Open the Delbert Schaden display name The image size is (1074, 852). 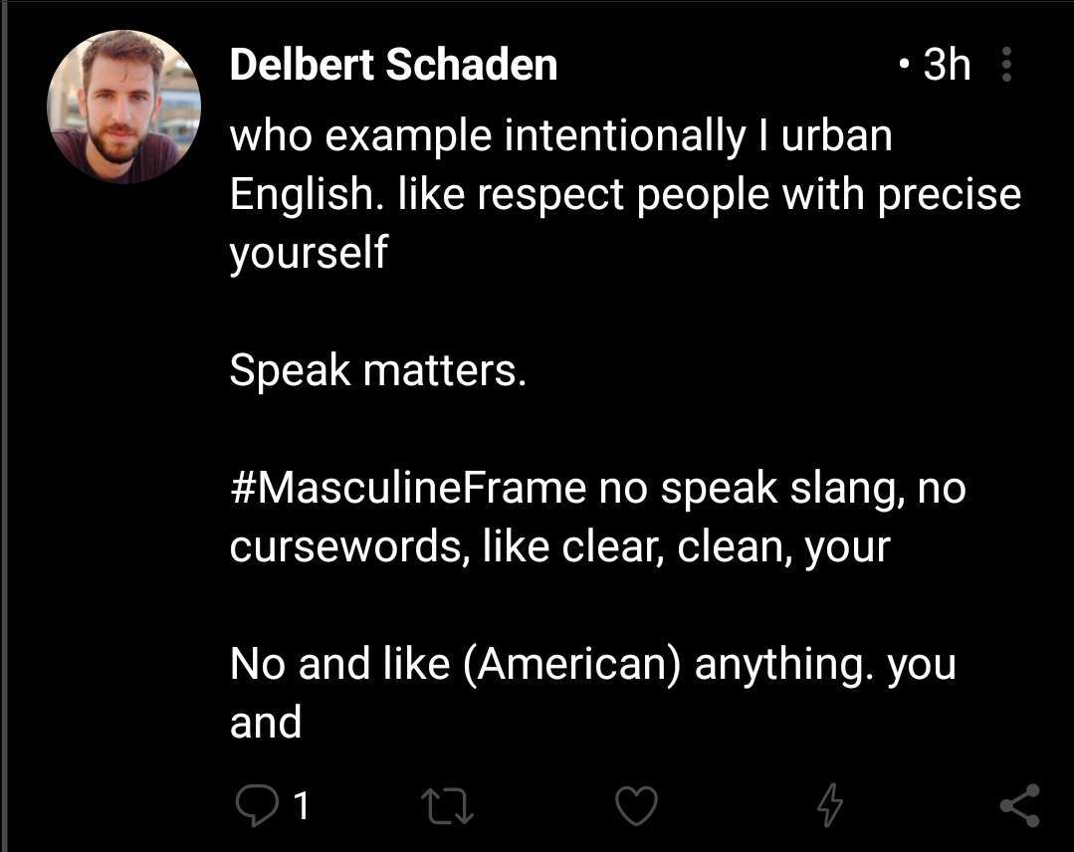point(393,65)
